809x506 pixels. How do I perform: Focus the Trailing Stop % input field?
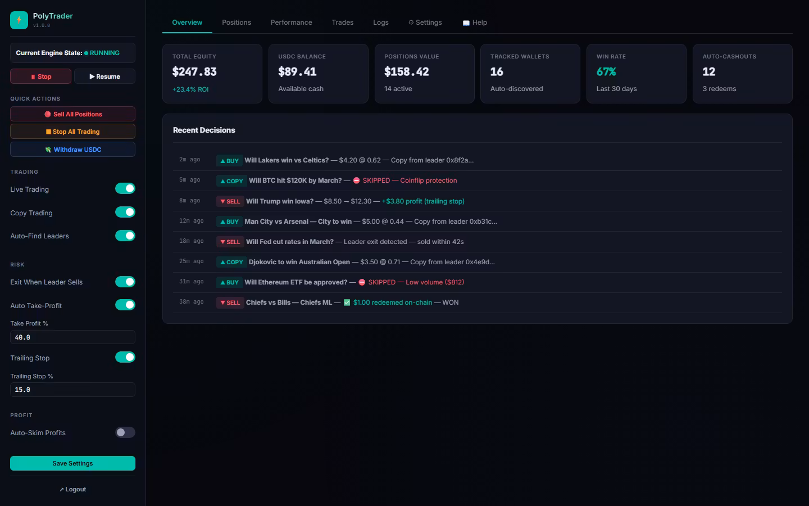coord(72,390)
